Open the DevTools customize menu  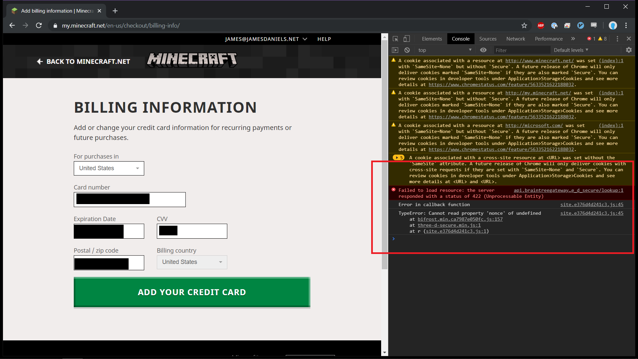[617, 39]
